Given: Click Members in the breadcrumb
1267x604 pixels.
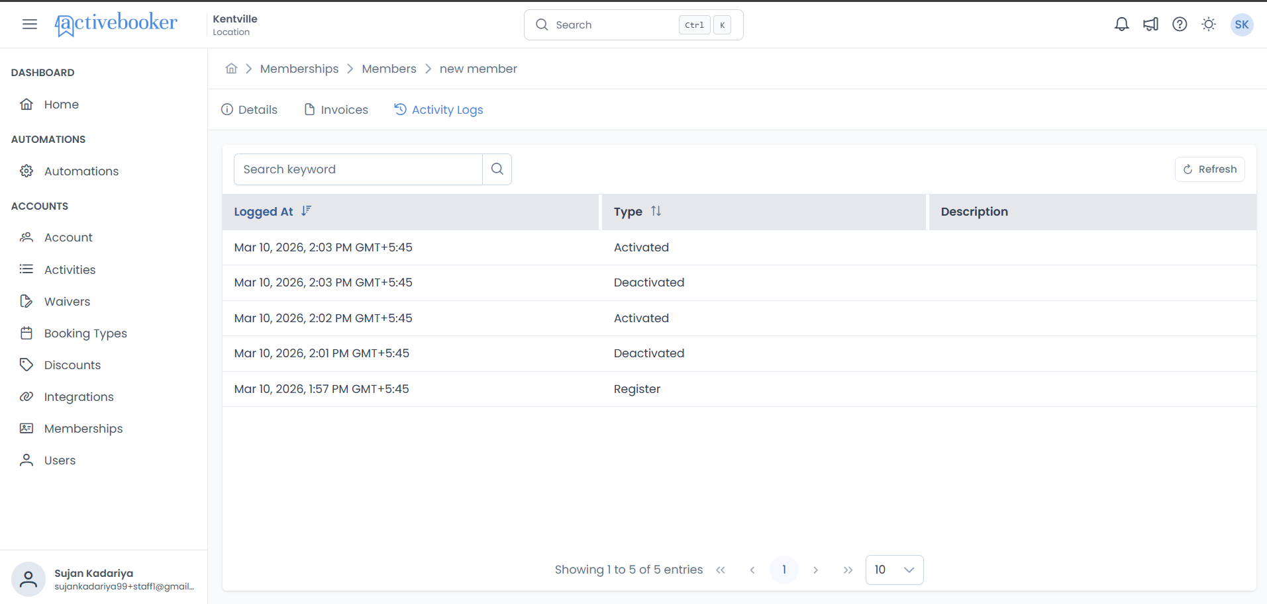Looking at the screenshot, I should click(389, 69).
